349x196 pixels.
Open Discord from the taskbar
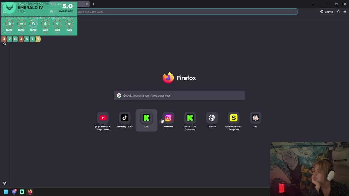tap(14, 192)
